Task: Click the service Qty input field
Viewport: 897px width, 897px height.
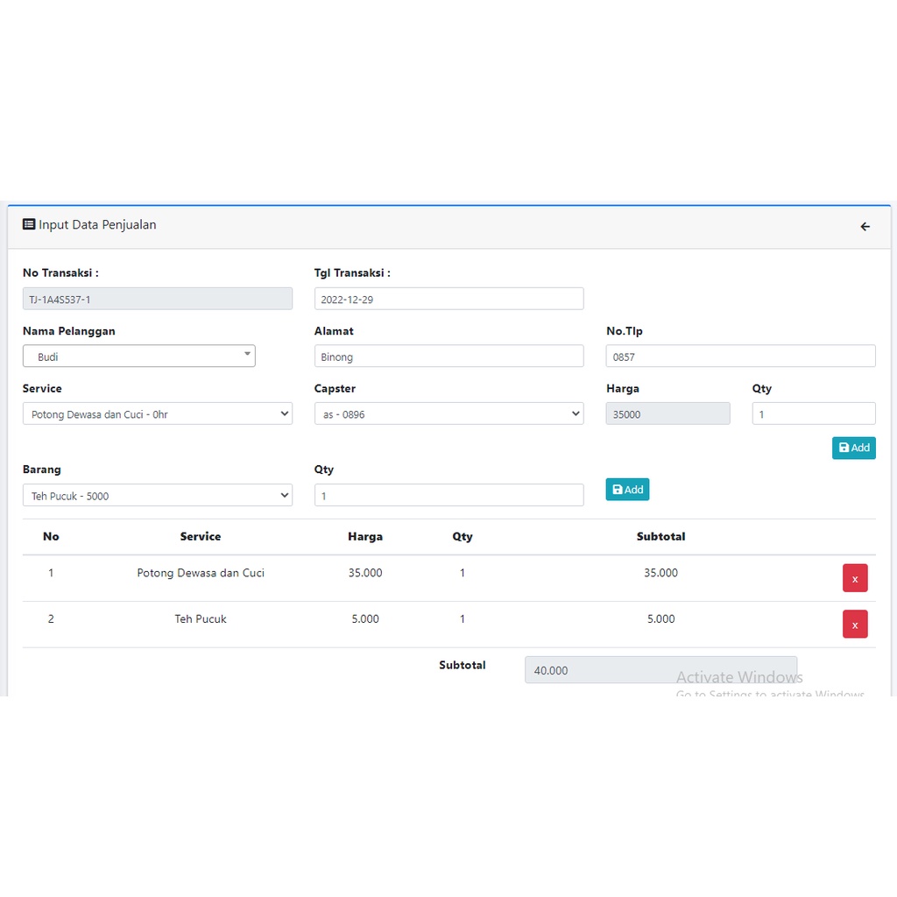Action: click(813, 414)
